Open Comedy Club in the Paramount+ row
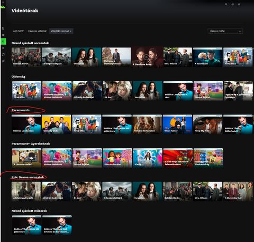The width and height of the screenshot is (254, 242). 57,124
